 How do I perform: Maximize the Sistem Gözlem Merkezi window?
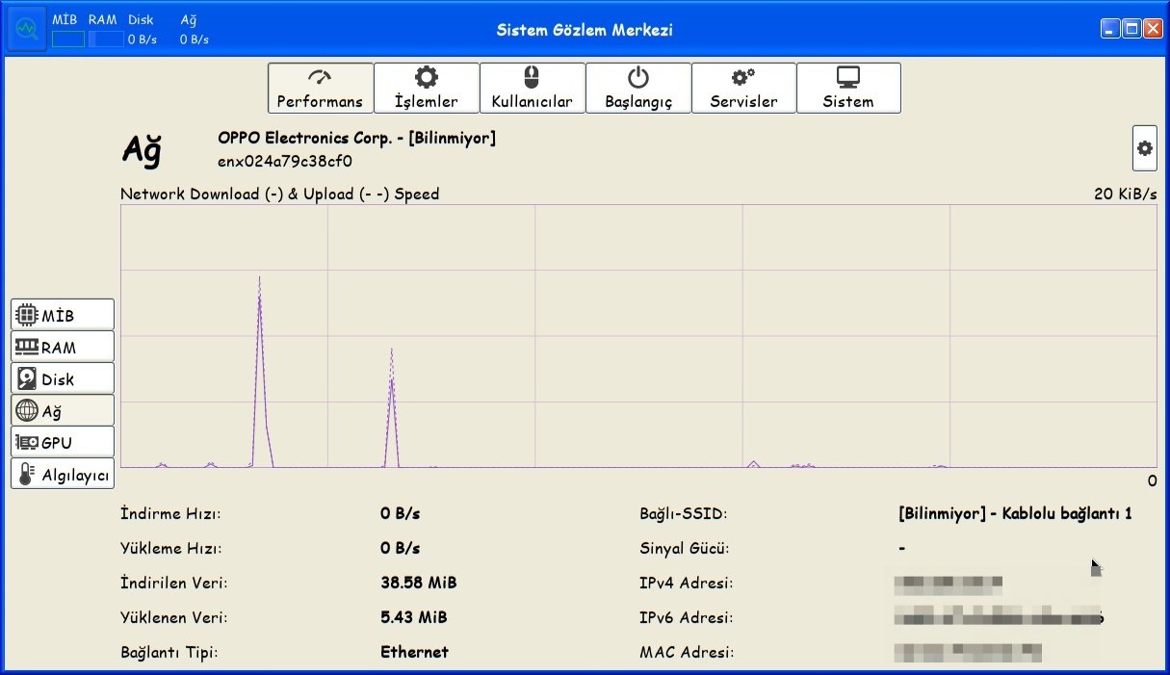point(1131,29)
